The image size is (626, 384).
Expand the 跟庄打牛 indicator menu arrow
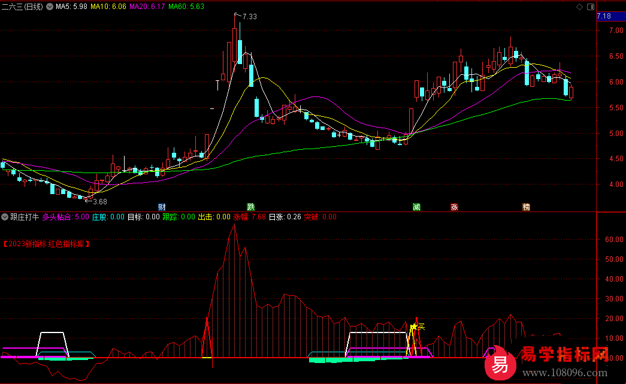click(x=5, y=217)
